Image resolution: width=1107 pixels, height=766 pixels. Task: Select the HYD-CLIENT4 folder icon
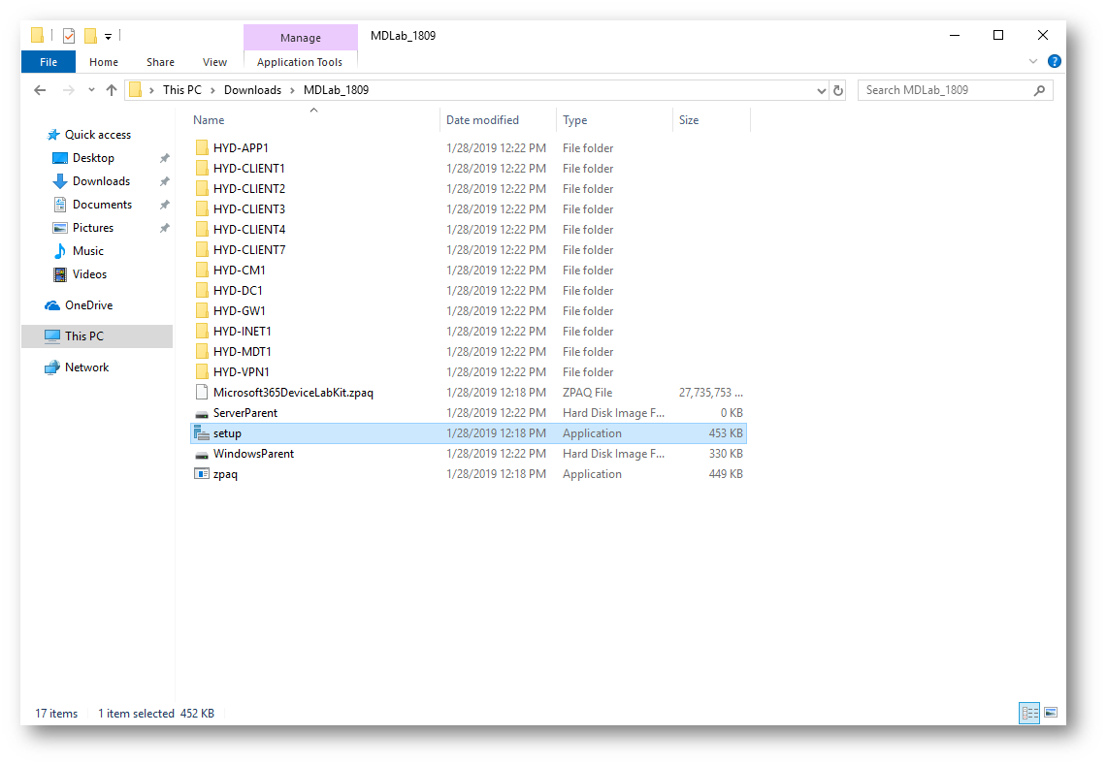coord(202,229)
